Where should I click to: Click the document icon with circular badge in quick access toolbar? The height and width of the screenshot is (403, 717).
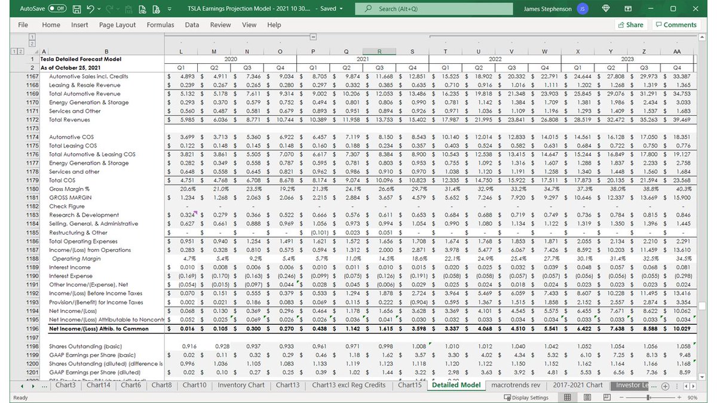[142, 9]
